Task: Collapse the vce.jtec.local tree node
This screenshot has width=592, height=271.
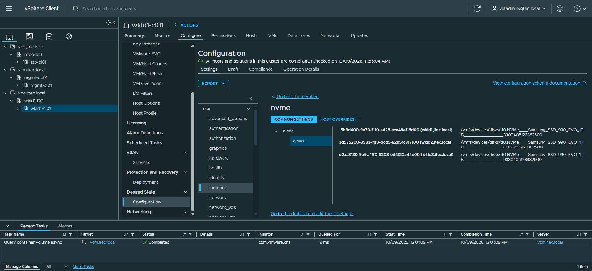Action: pos(5,47)
